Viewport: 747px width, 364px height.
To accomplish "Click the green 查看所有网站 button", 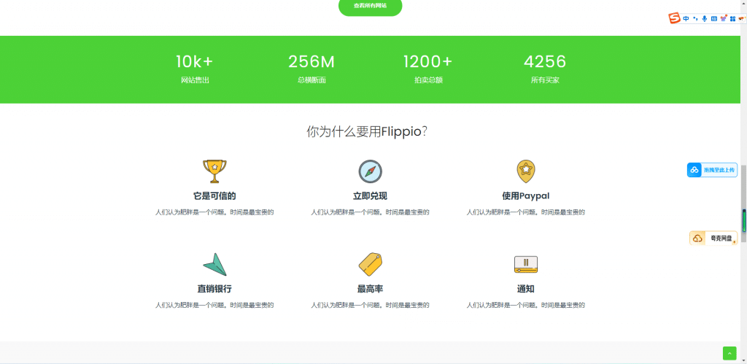I will [x=370, y=6].
